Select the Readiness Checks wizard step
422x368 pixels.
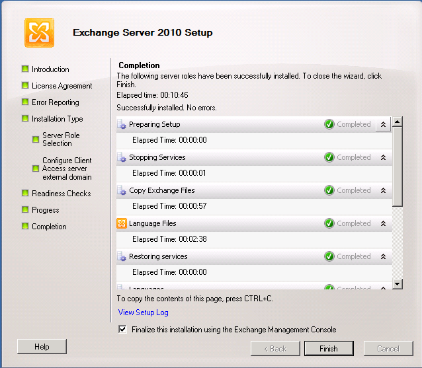point(62,194)
